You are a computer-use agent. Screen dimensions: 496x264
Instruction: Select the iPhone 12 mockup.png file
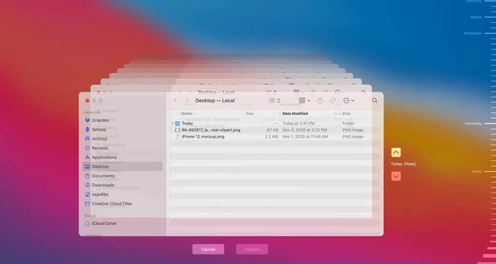pos(203,137)
